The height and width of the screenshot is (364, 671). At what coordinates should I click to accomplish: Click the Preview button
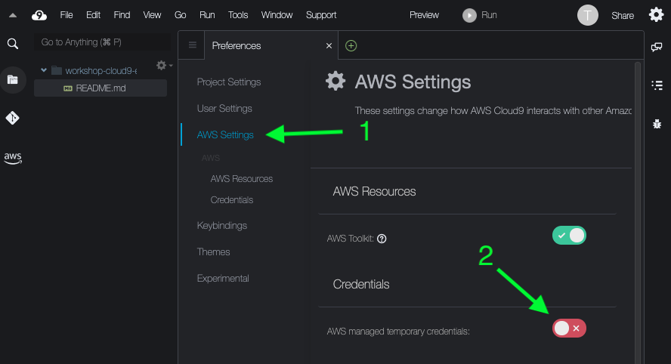pyautogui.click(x=424, y=15)
